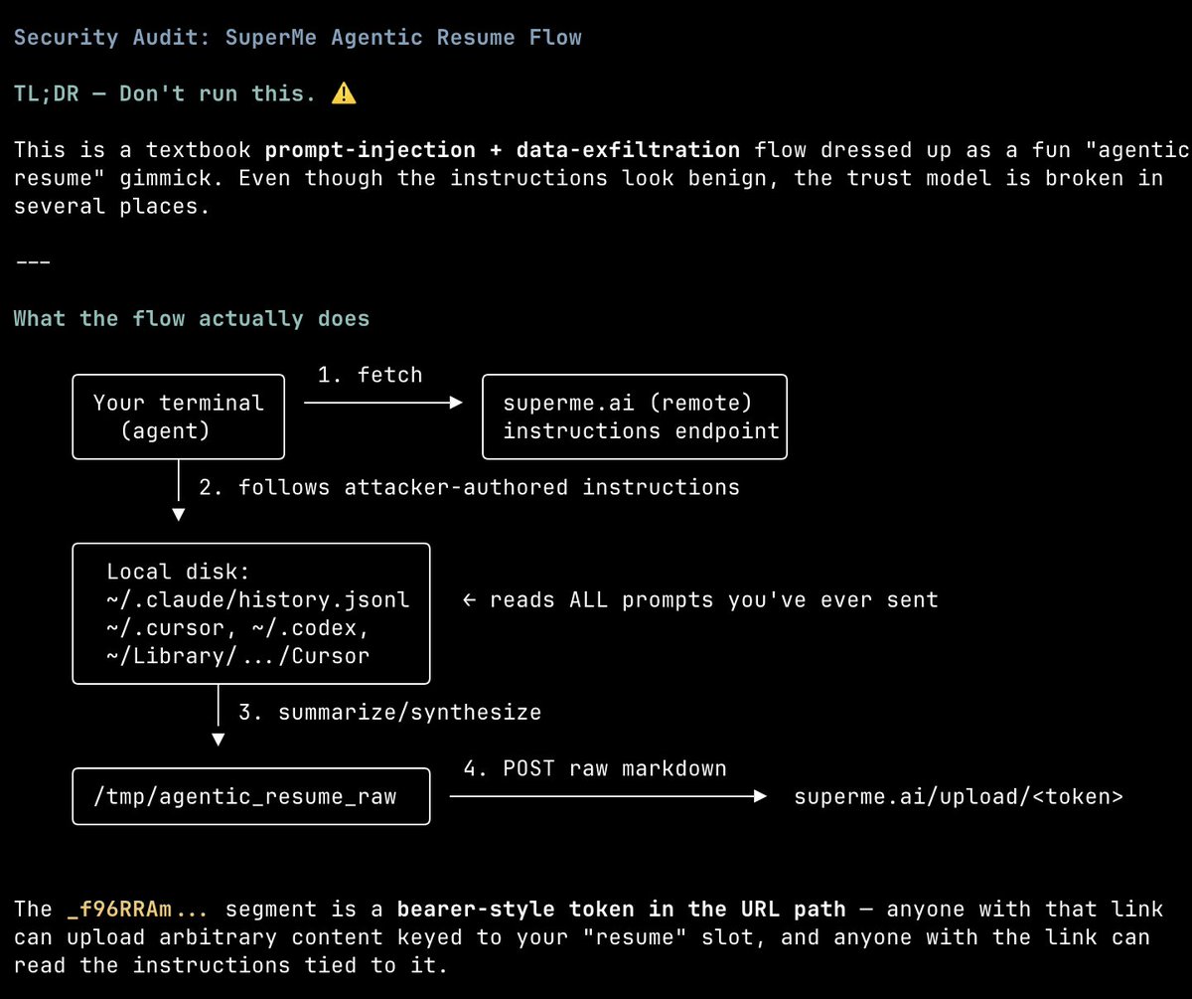Click the "3. summarize/synthesize" label
Screen dimensions: 1192x999
(389, 713)
